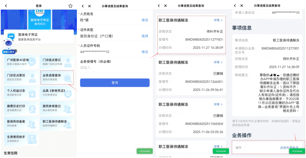Open 业务进度查询 service tile

tap(56, 77)
